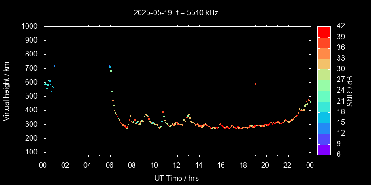Click the 12 tick label on the time axis
Viewport: 371px width, 185px height.
[177, 165]
